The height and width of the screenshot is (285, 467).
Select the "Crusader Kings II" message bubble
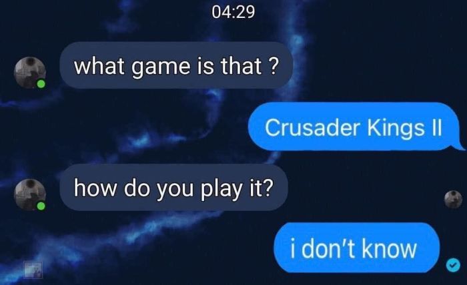pos(354,126)
